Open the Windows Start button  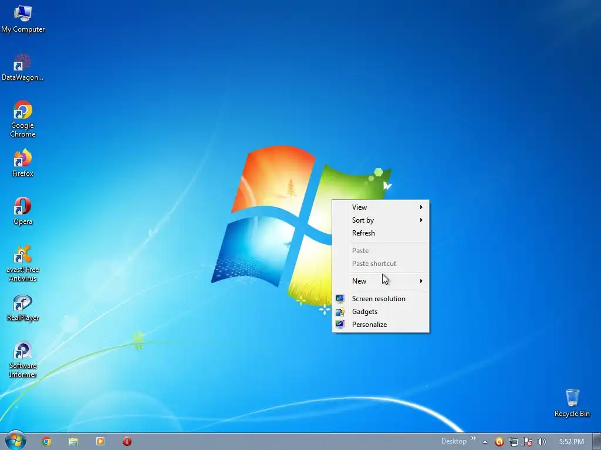pyautogui.click(x=15, y=441)
